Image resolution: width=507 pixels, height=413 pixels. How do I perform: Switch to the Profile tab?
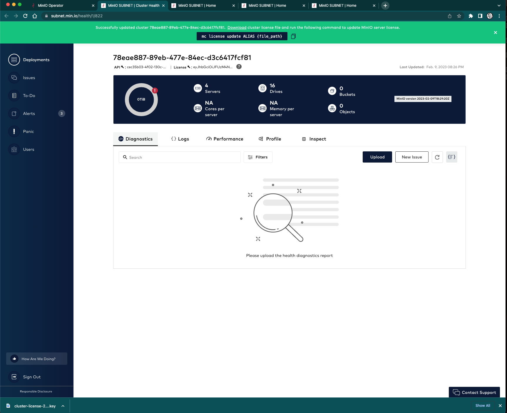270,139
